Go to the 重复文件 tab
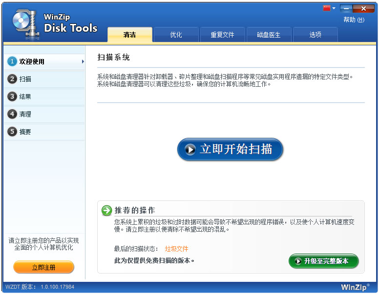This screenshot has height=295, width=380. [222, 35]
